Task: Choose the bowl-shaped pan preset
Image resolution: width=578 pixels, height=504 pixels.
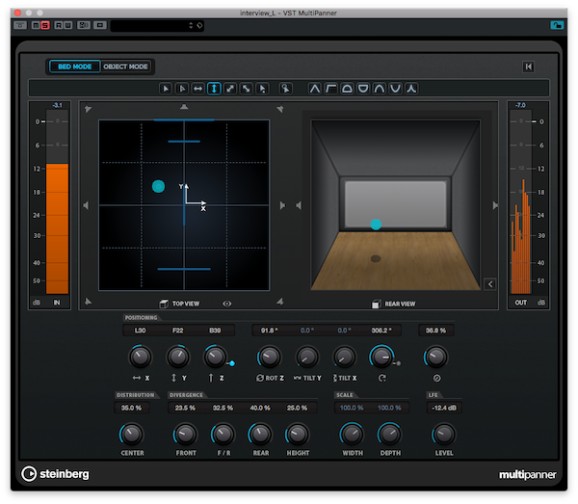Action: point(363,89)
